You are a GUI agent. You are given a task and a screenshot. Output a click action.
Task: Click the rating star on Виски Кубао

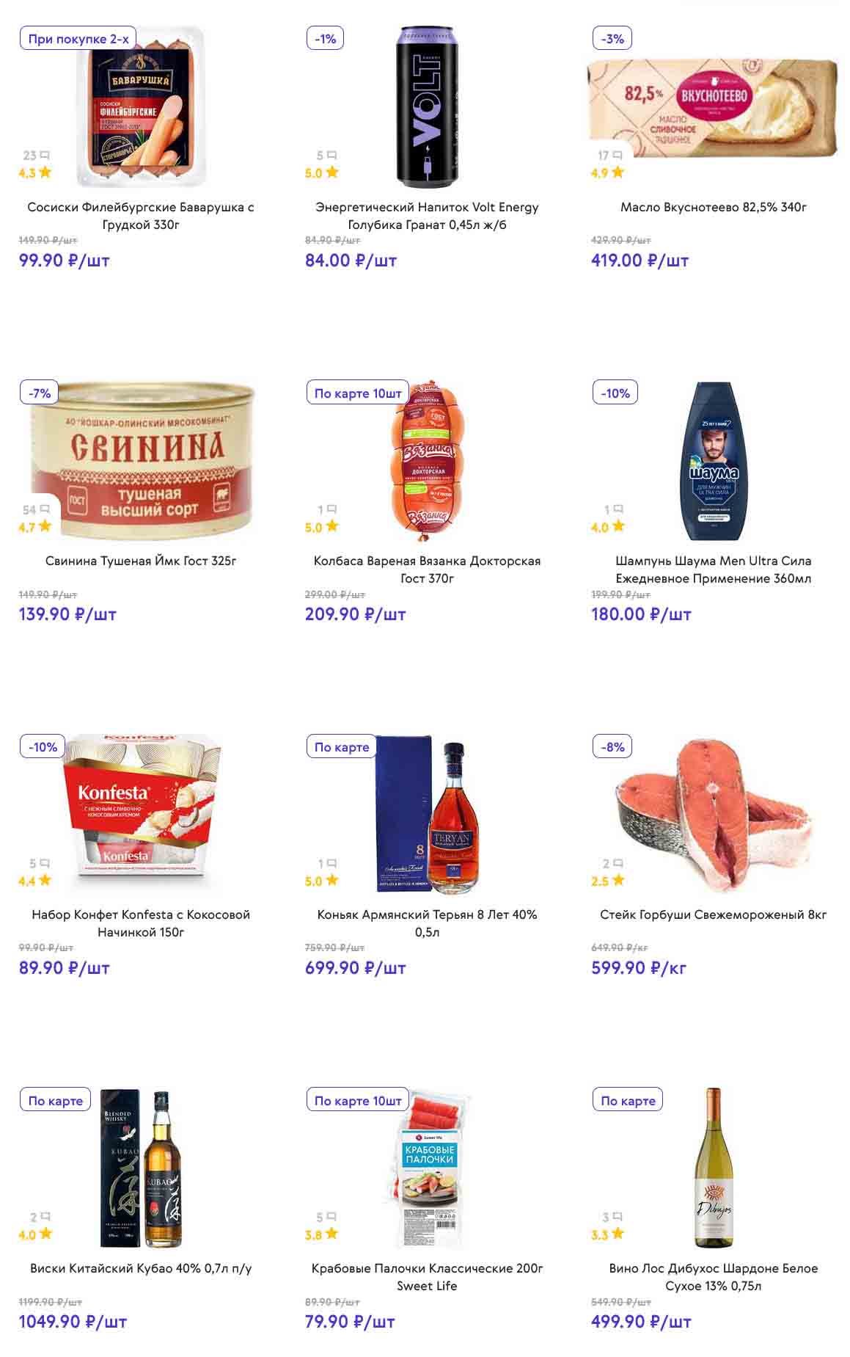click(45, 1234)
